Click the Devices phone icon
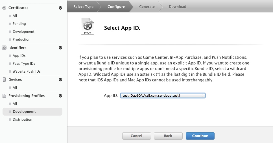 pos(4,80)
